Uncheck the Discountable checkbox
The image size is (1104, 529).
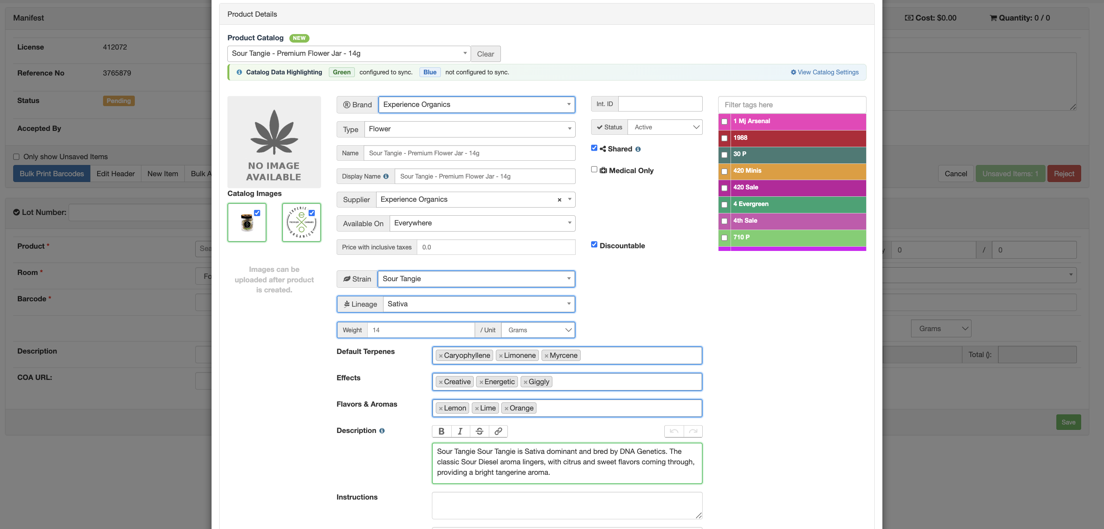[594, 245]
